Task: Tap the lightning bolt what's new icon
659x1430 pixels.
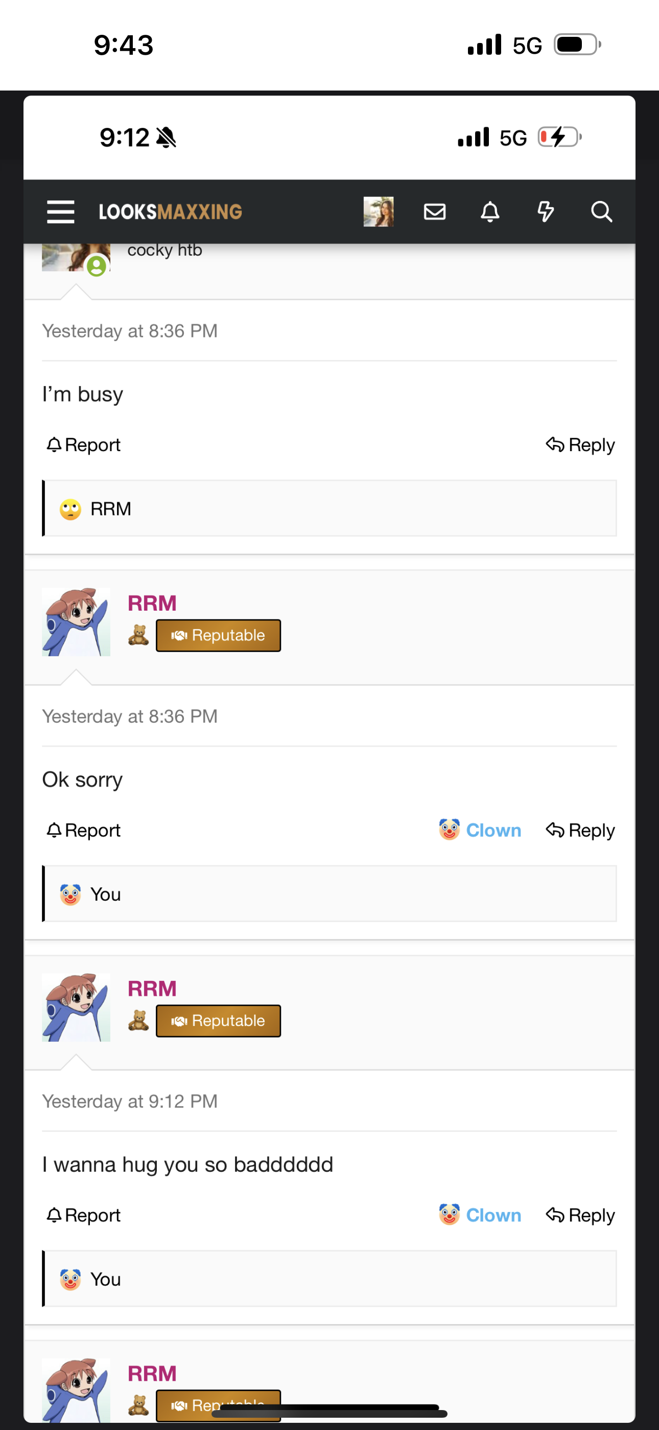Action: click(545, 212)
